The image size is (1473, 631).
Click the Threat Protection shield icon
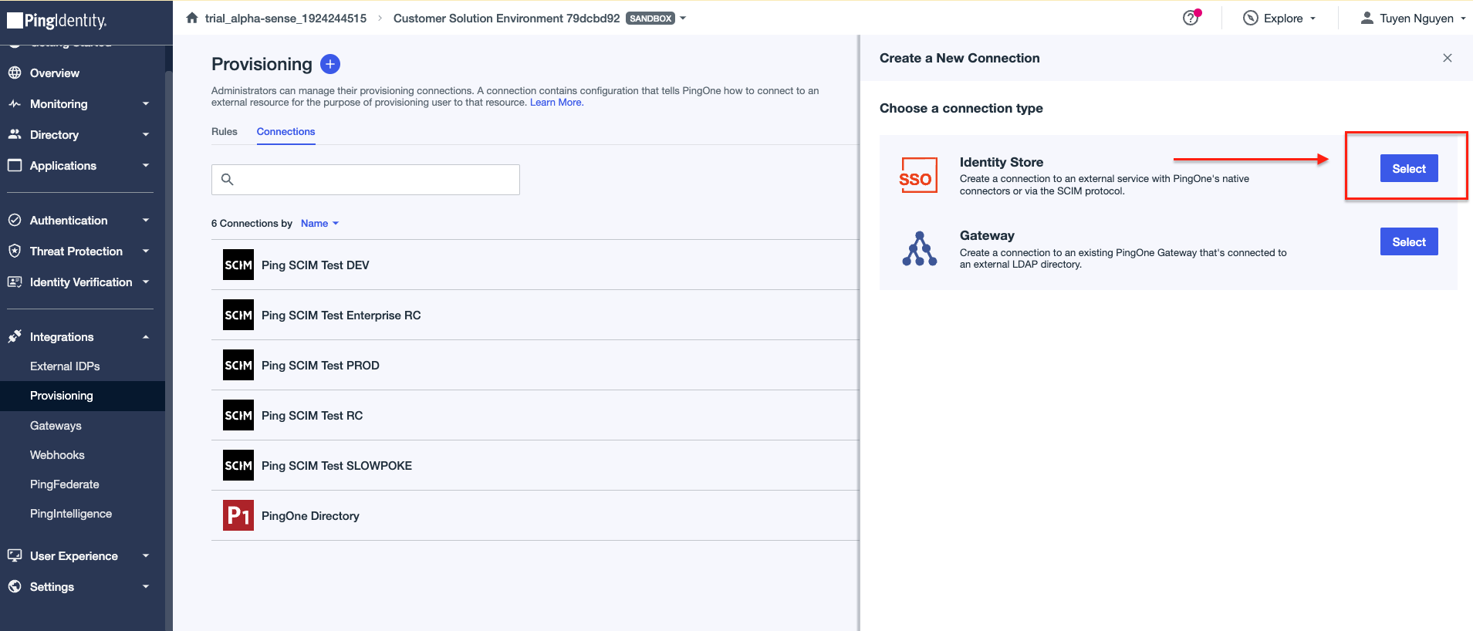tap(15, 251)
